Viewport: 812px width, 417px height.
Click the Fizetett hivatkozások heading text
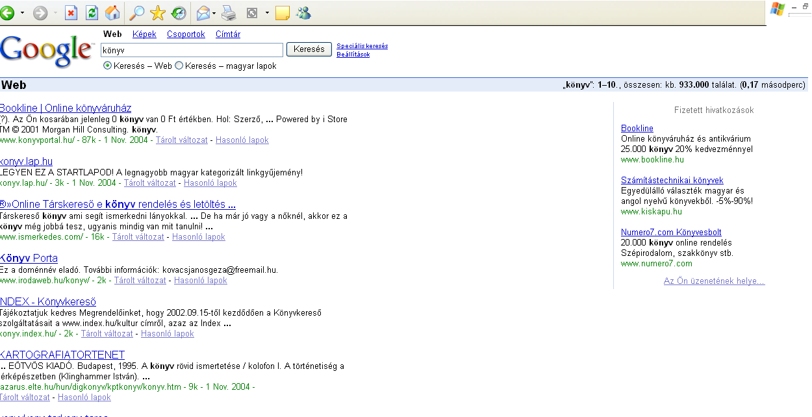714,110
